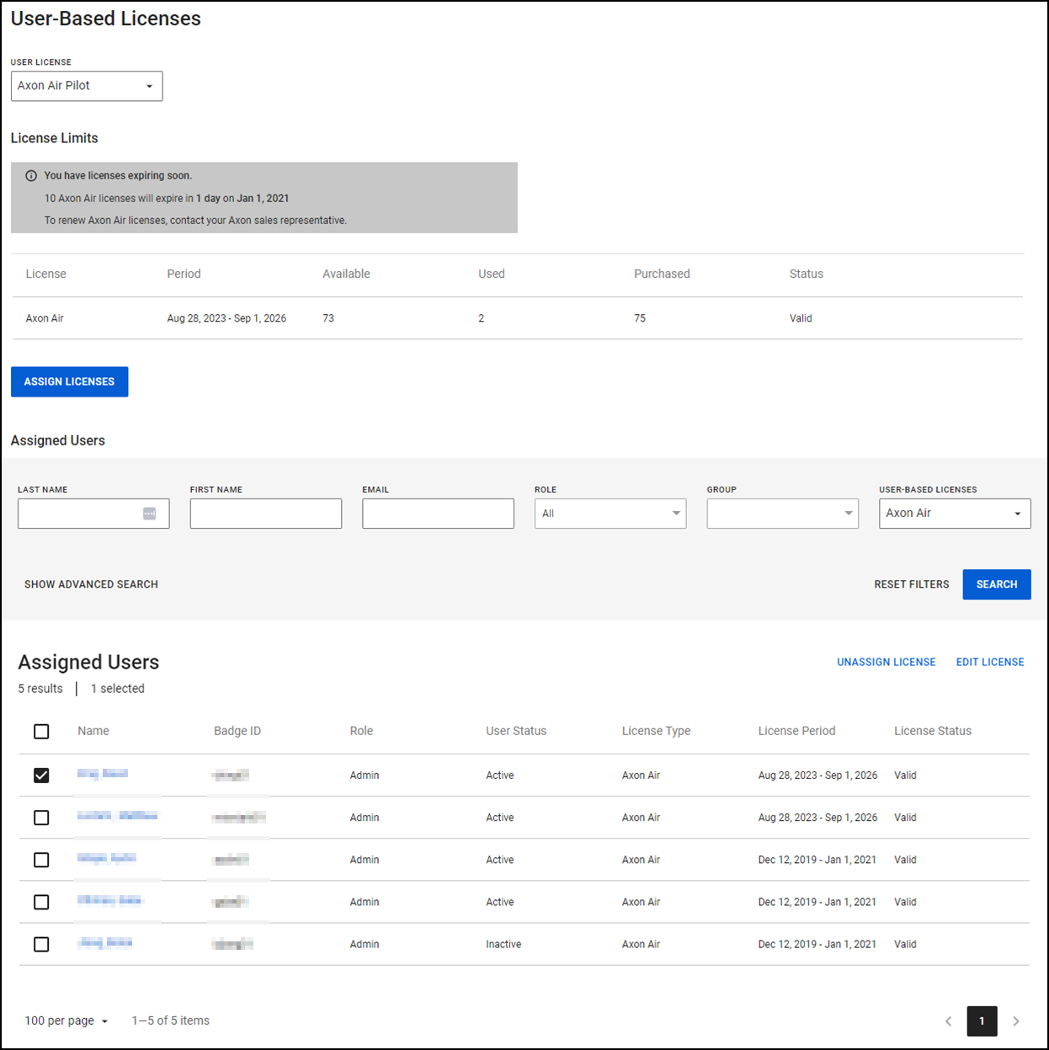The height and width of the screenshot is (1050, 1049).
Task: Open the blurred user name link in first row
Action: 103,774
